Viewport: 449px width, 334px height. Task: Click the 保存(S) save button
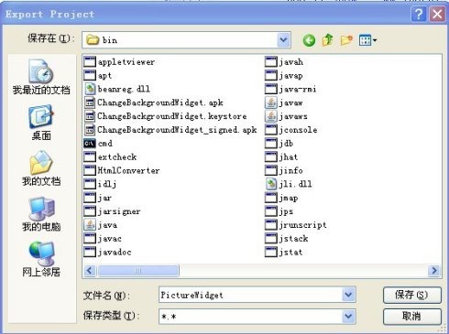pyautogui.click(x=412, y=295)
